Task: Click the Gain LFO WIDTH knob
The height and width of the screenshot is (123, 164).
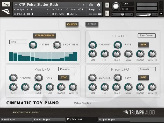Action: (x=152, y=54)
